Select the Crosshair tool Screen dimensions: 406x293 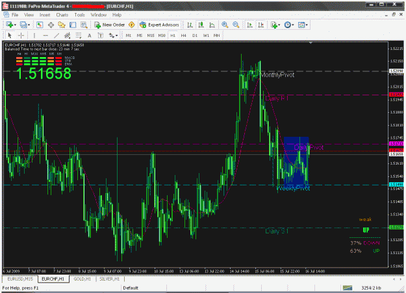click(x=21, y=36)
